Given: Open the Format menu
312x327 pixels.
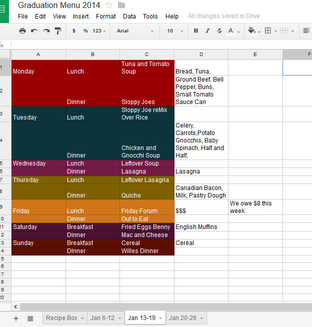Looking at the screenshot, I should tap(105, 16).
